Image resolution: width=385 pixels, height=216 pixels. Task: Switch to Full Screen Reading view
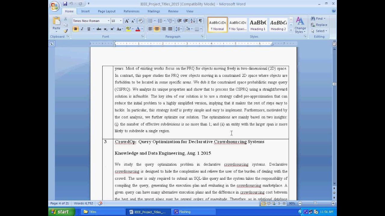point(269,203)
